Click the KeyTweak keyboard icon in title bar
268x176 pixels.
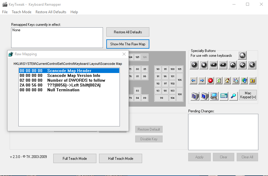(x=5, y=5)
